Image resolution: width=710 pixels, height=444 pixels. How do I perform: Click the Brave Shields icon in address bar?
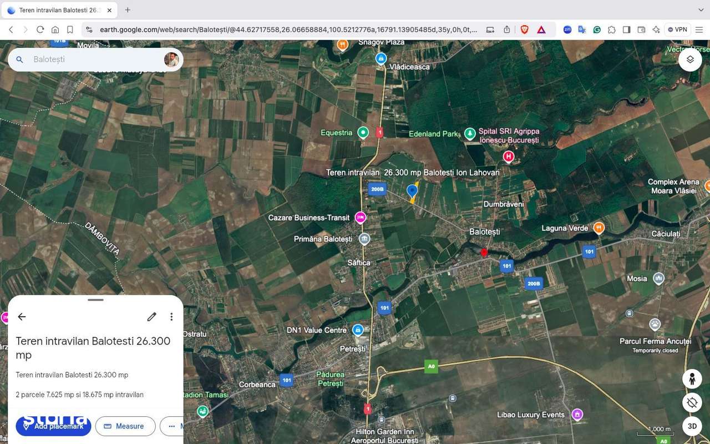coord(524,29)
